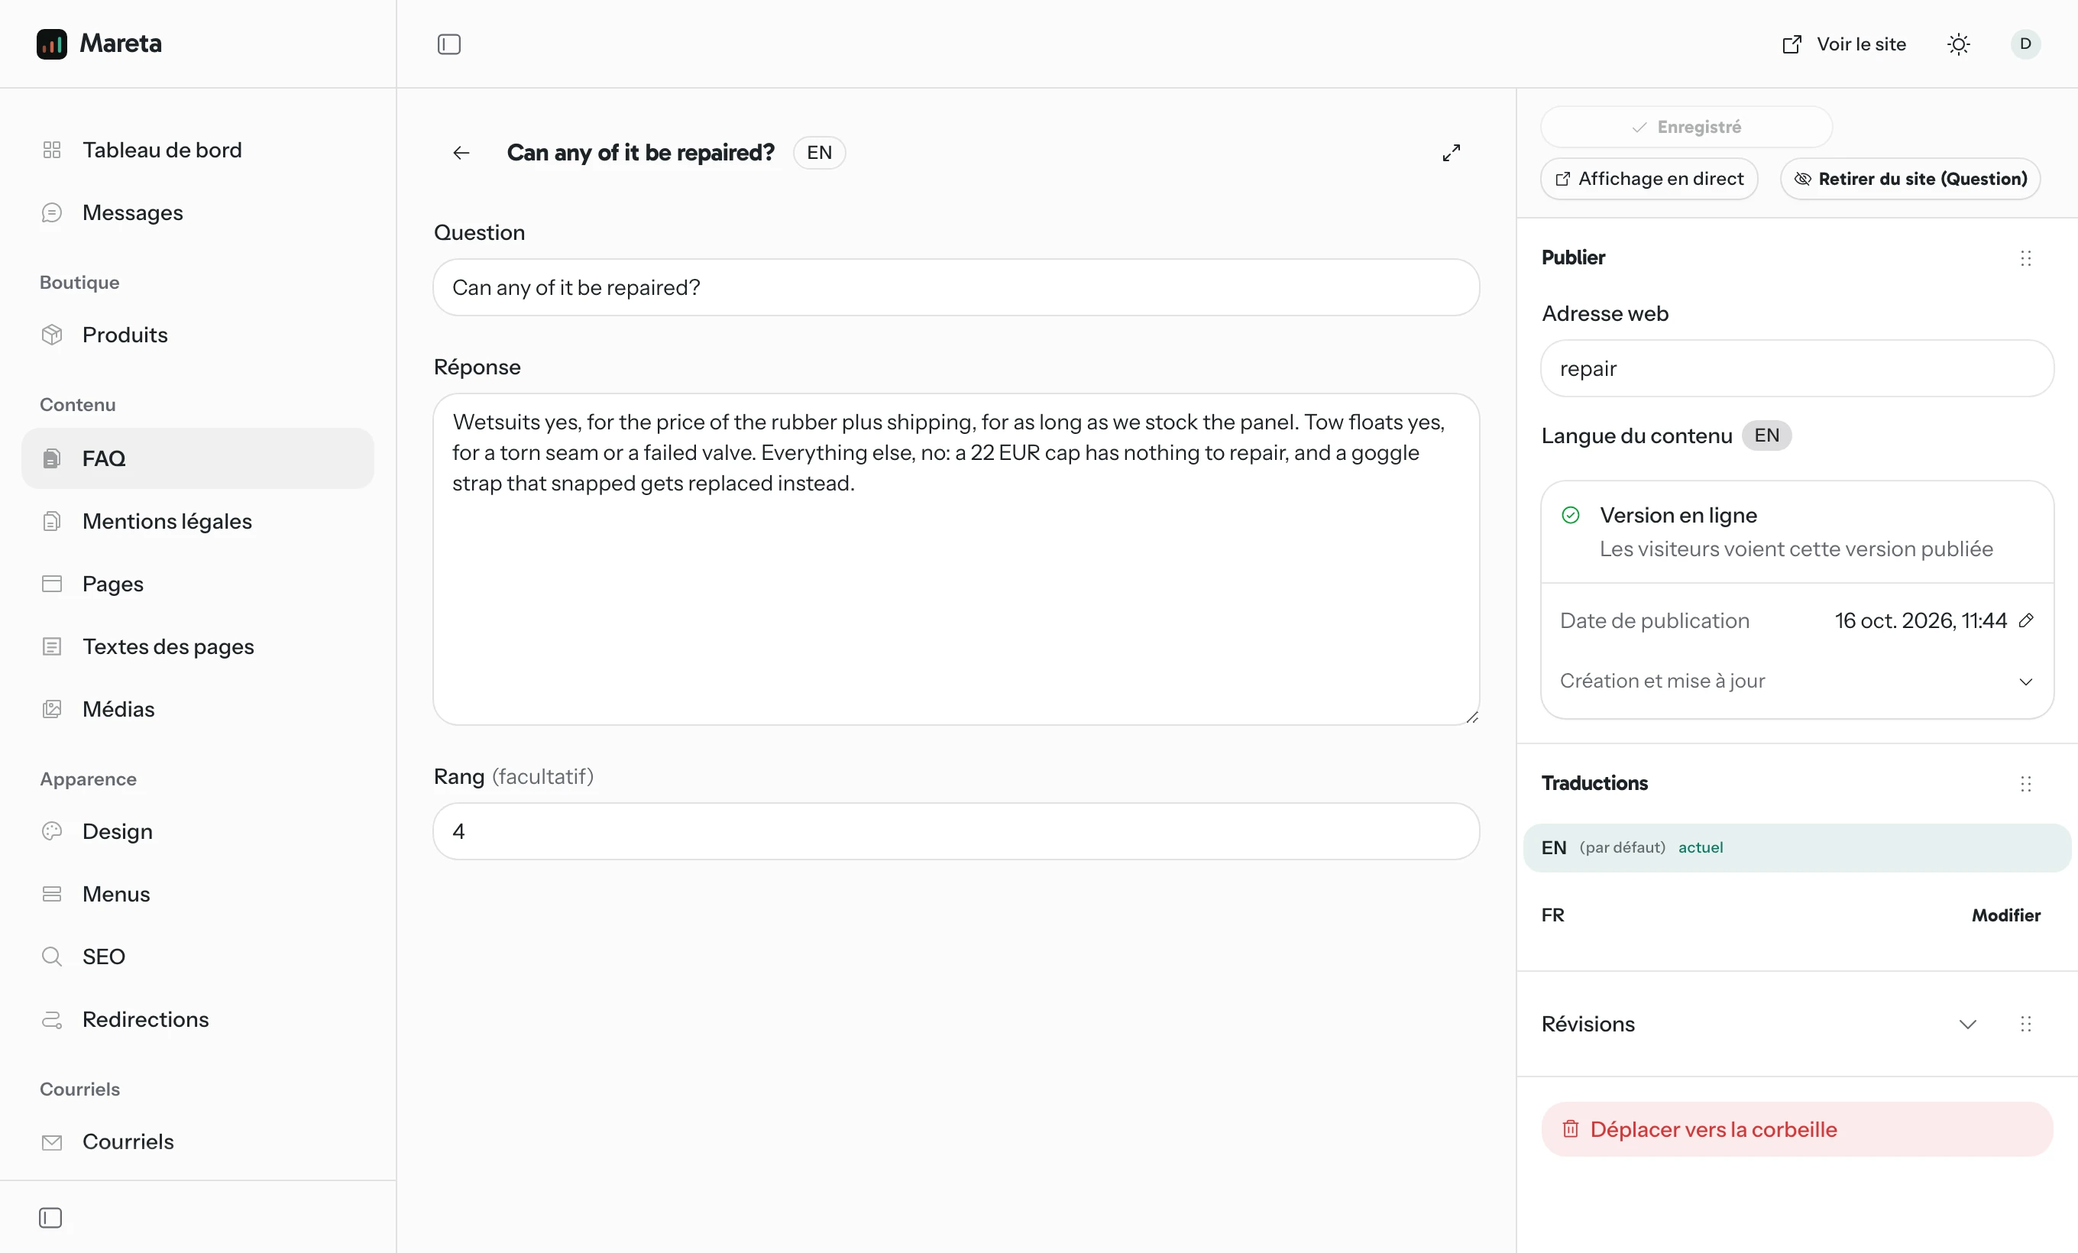Open Publier section drag handle
2078x1253 pixels.
point(2026,258)
